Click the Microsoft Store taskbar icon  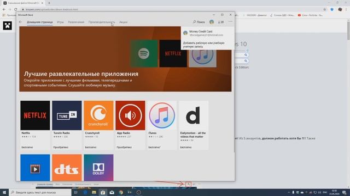(103, 192)
